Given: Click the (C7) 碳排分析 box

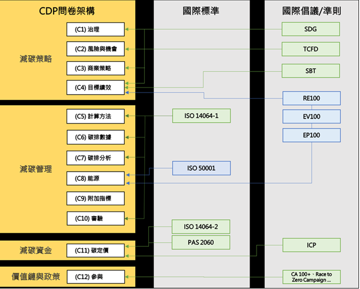Looking at the screenshot, I should [x=96, y=158].
